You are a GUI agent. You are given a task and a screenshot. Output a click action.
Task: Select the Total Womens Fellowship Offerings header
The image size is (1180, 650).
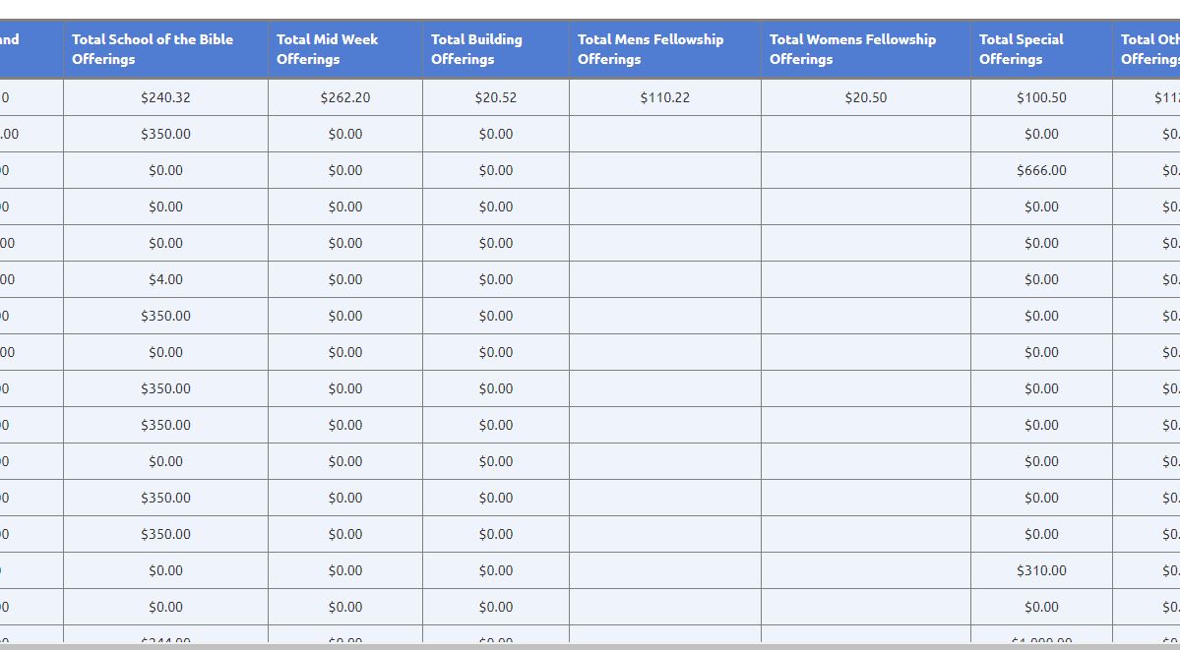click(x=852, y=49)
